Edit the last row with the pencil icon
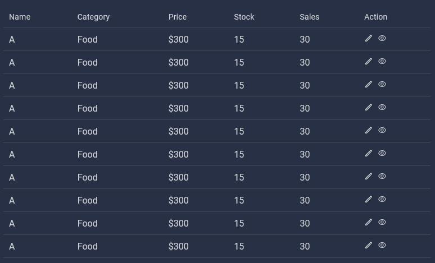This screenshot has height=263, width=435. [369, 245]
